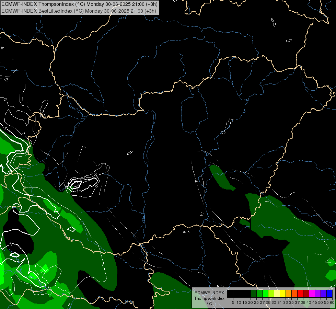Select the blue 55–60 legend swatch
This screenshot has height=309, width=336.
329,294
